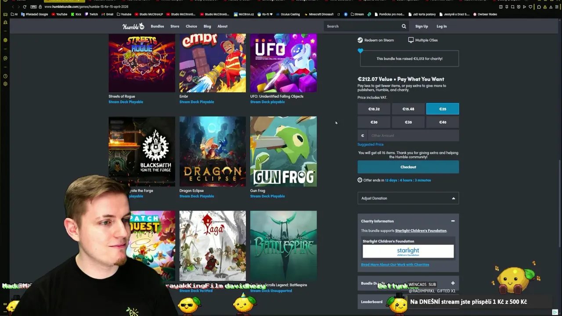Click the offer ends clock icon
Screen dimensions: 562x316
pyautogui.click(x=360, y=180)
